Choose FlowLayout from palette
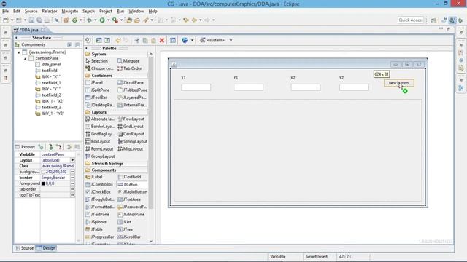The height and width of the screenshot is (262, 467). point(131,119)
